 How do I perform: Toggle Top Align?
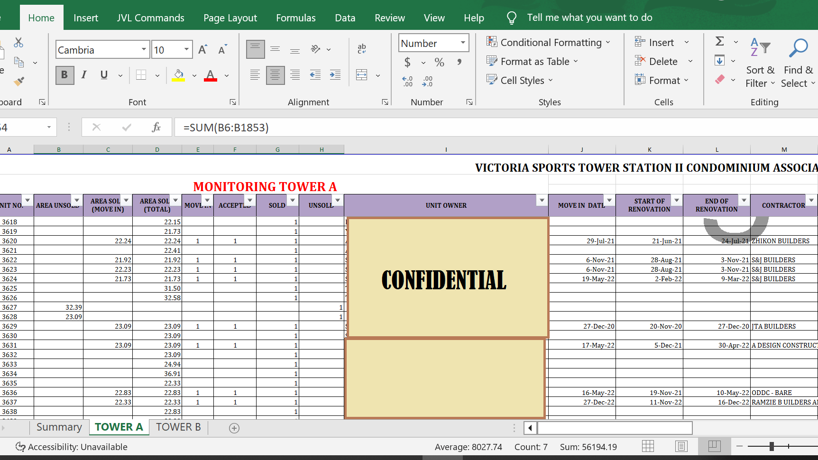255,49
